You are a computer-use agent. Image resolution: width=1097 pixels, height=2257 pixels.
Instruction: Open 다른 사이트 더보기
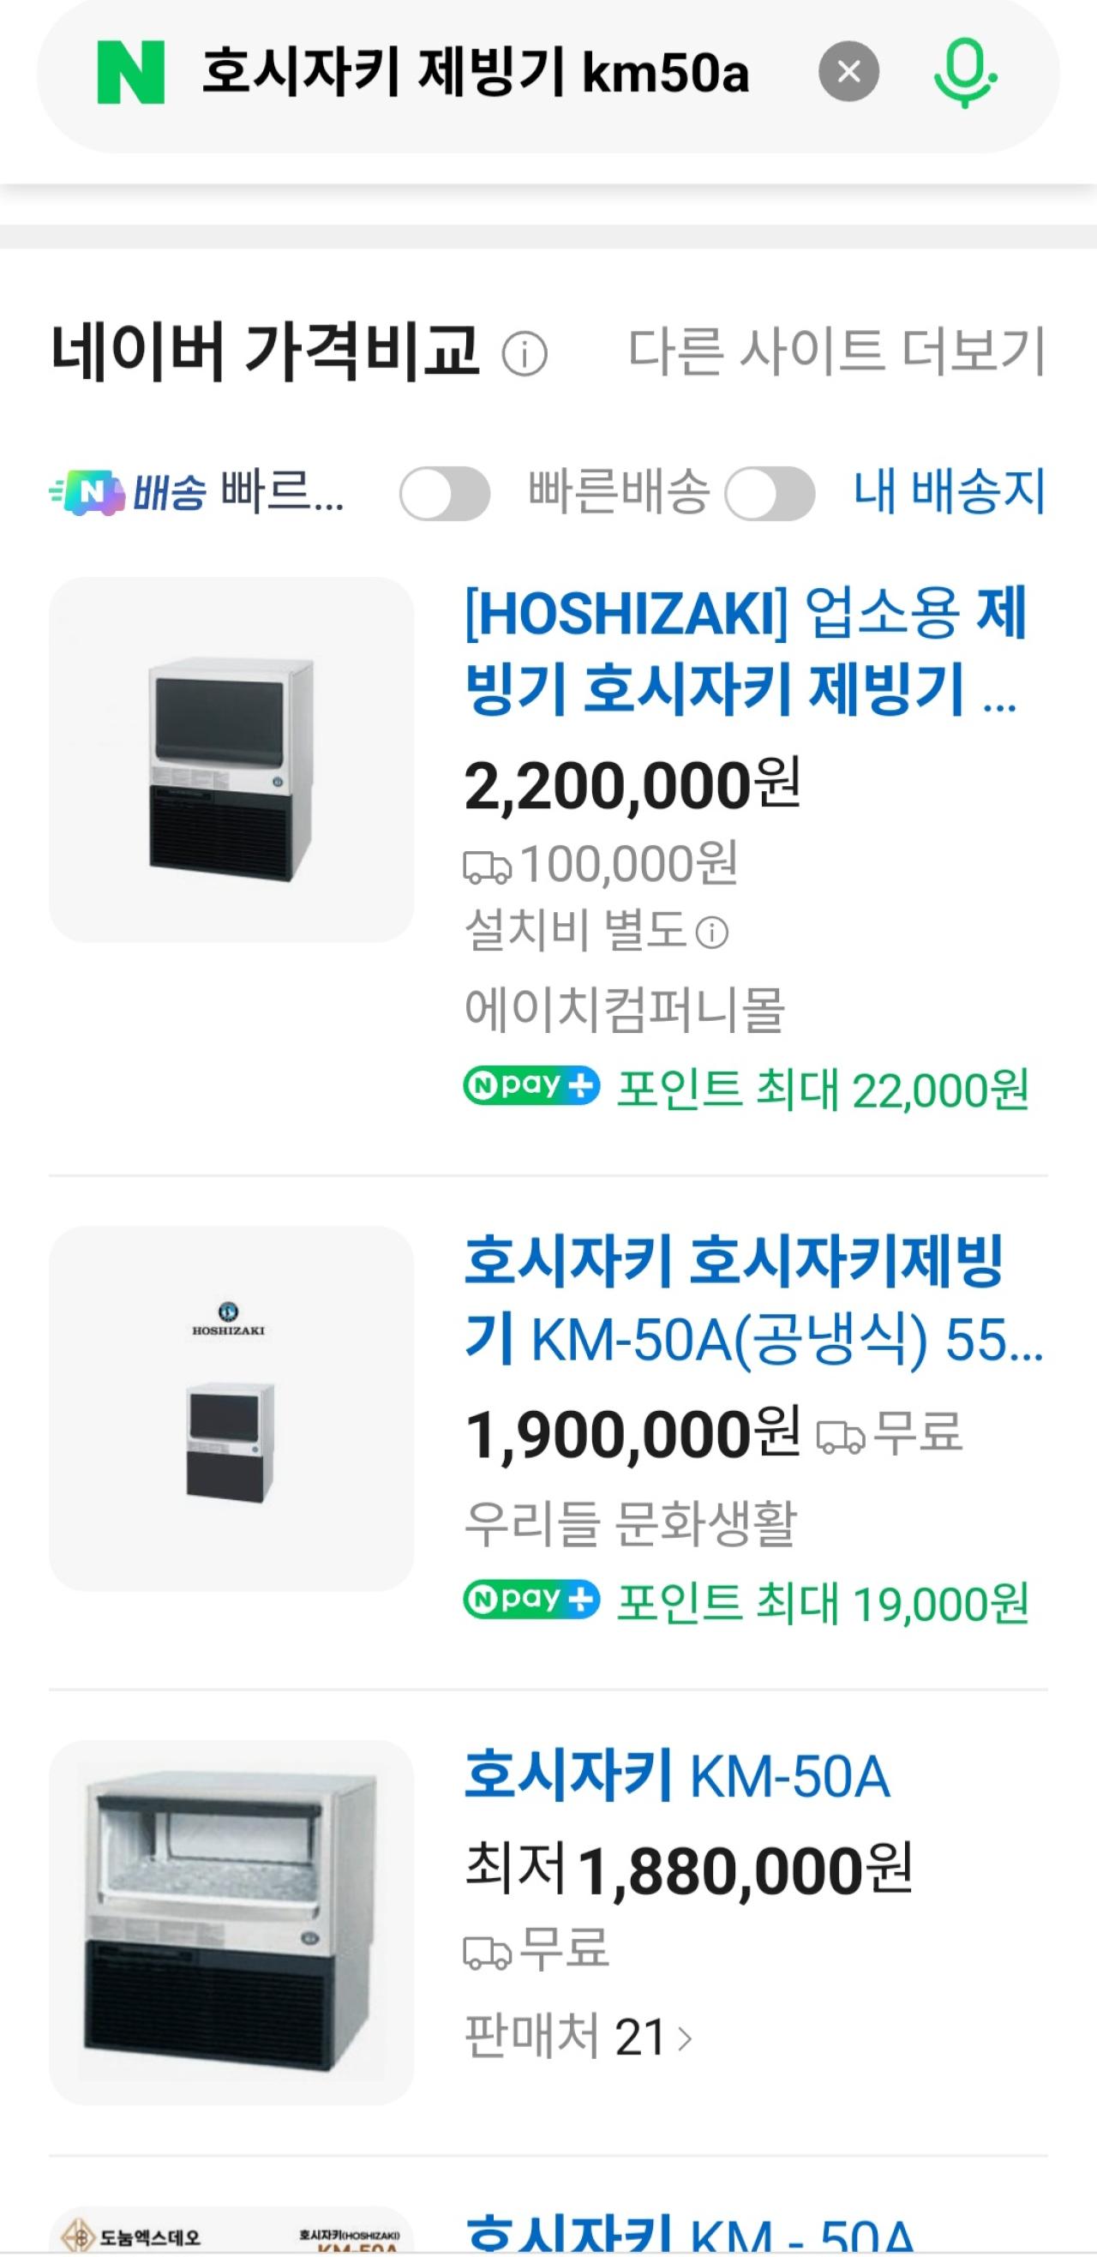tap(837, 351)
